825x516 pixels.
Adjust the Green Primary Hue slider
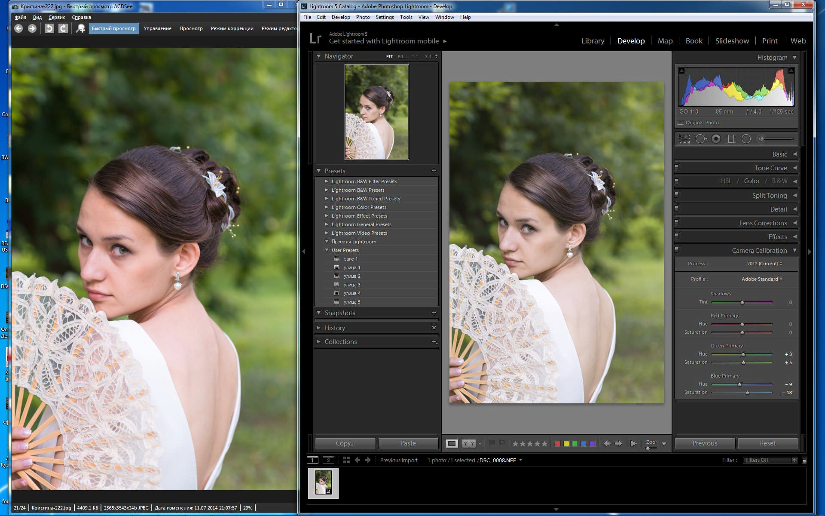[743, 354]
